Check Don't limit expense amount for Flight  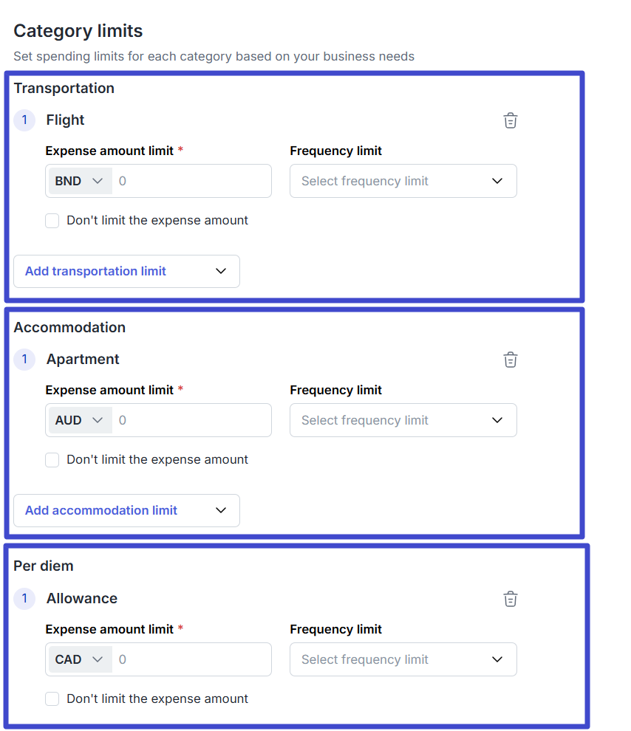[52, 221]
